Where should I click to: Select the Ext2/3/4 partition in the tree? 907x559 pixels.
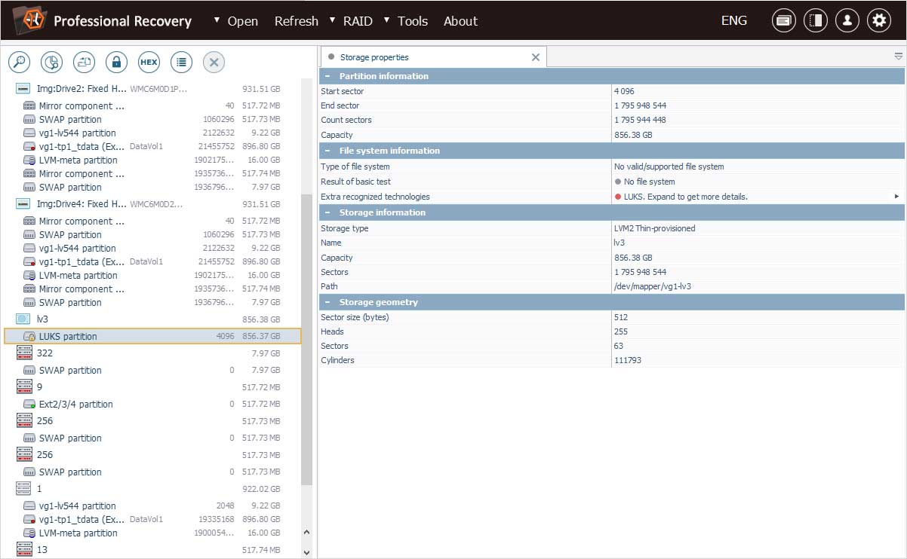(x=75, y=405)
